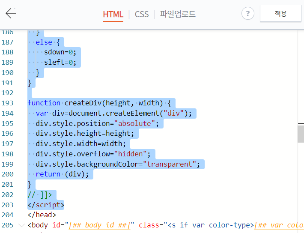Click line number 204 in the gutter
This screenshot has width=304, height=233.
pos(8,215)
